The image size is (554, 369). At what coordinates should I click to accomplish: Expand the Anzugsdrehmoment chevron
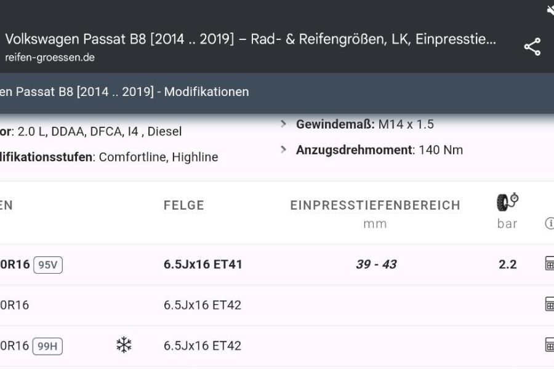(283, 149)
